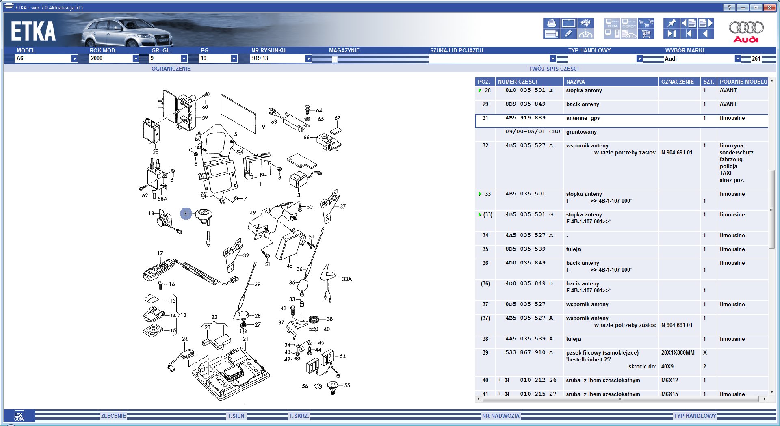Click the pushpin icon
Image resolution: width=780 pixels, height=426 pixels.
coord(672,23)
